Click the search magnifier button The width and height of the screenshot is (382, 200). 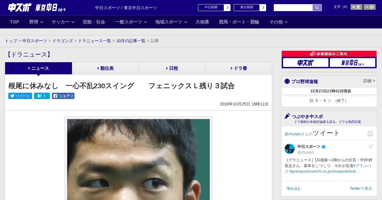[x=317, y=8]
